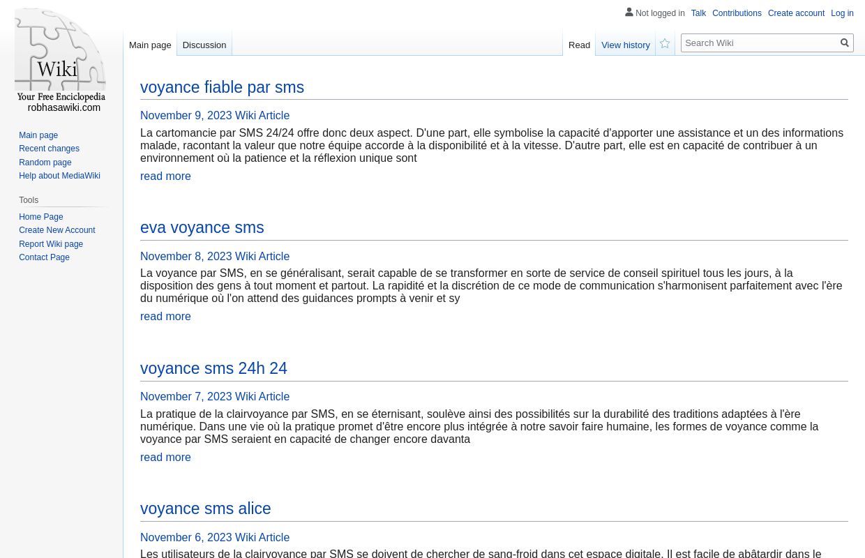Screen dimensions: 865x558
Task: Click Report Wiki page link
Action: coord(51,243)
